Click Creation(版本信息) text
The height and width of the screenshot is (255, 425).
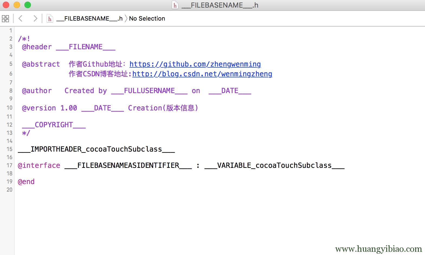click(163, 108)
